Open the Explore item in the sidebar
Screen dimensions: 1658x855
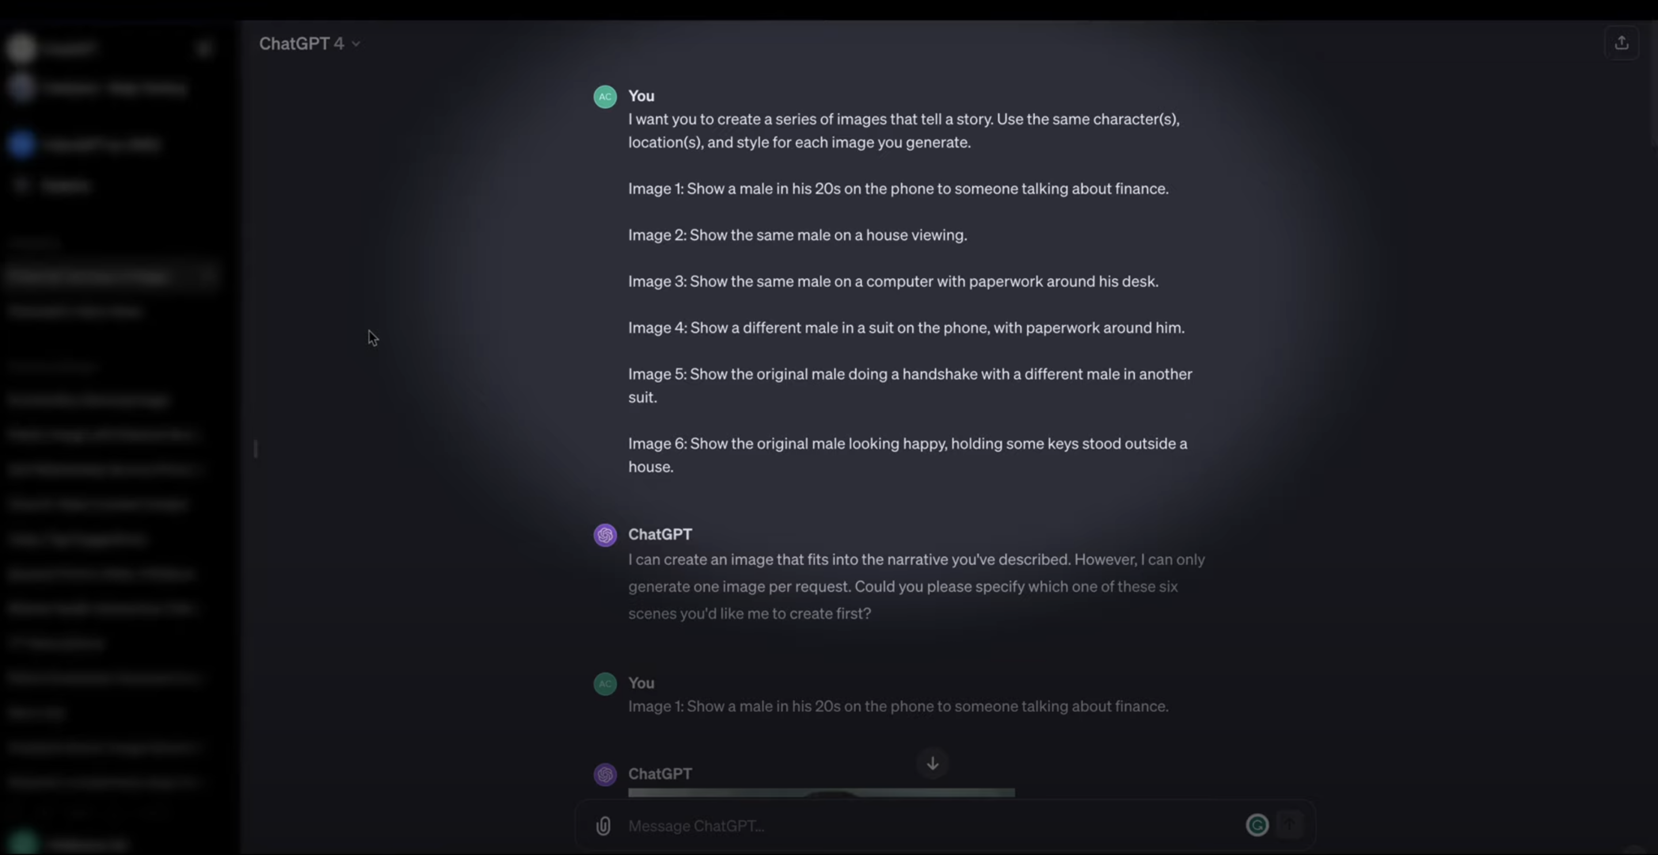64,186
